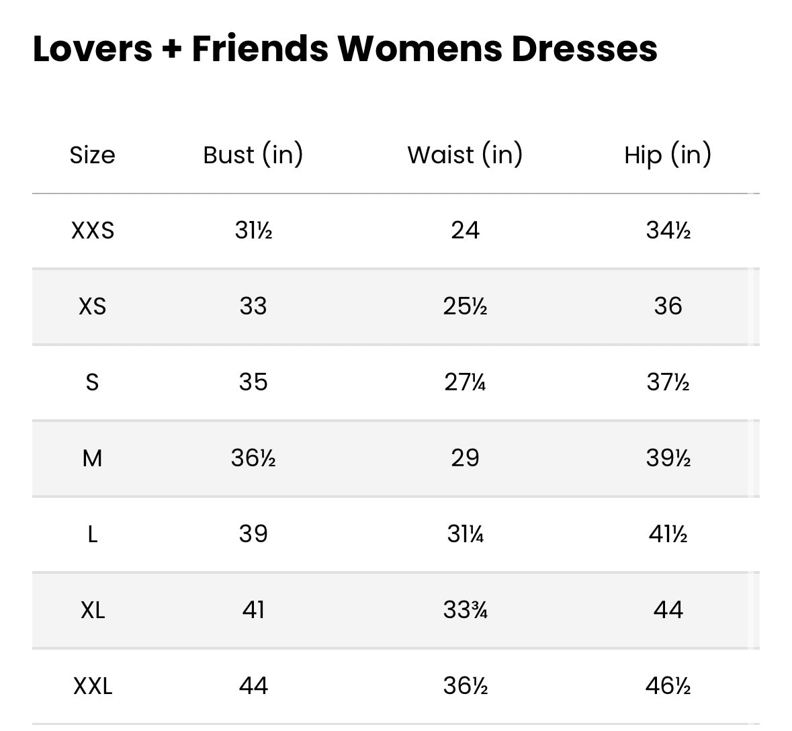Click the M bust value 36½
The height and width of the screenshot is (731, 792).
(253, 459)
